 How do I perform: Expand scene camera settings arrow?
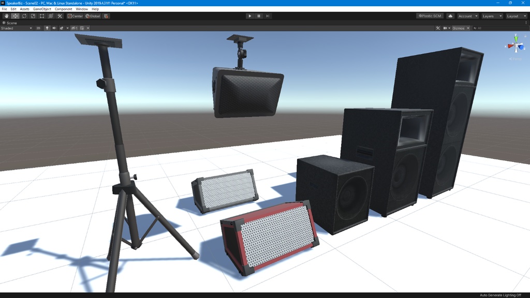click(x=449, y=28)
